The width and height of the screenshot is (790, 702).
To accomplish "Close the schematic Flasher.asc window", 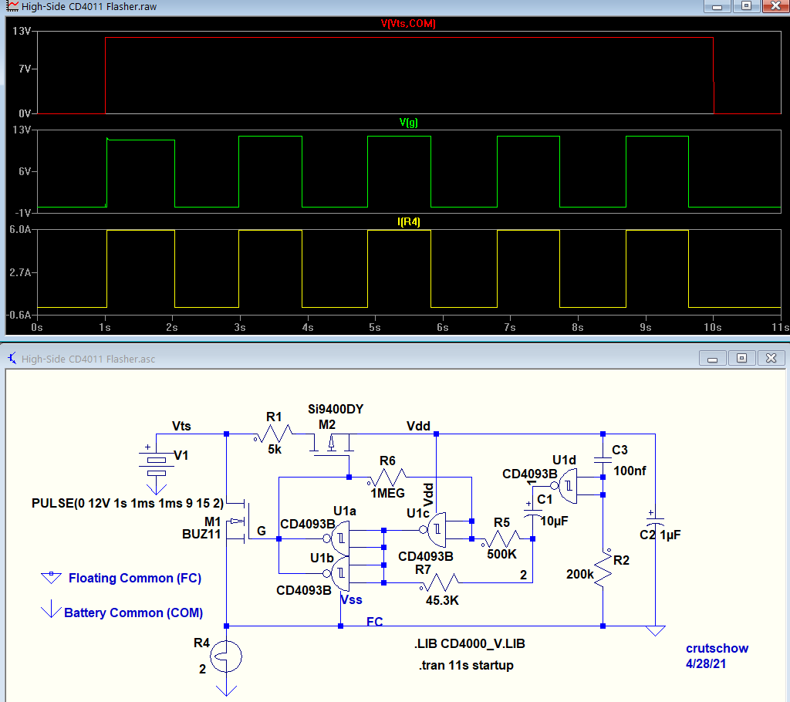I will [771, 358].
